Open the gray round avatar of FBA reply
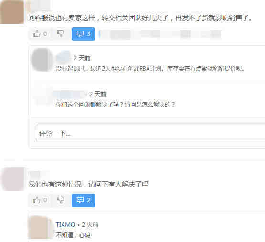Viewport: 265px width, 242px height. 42,59
